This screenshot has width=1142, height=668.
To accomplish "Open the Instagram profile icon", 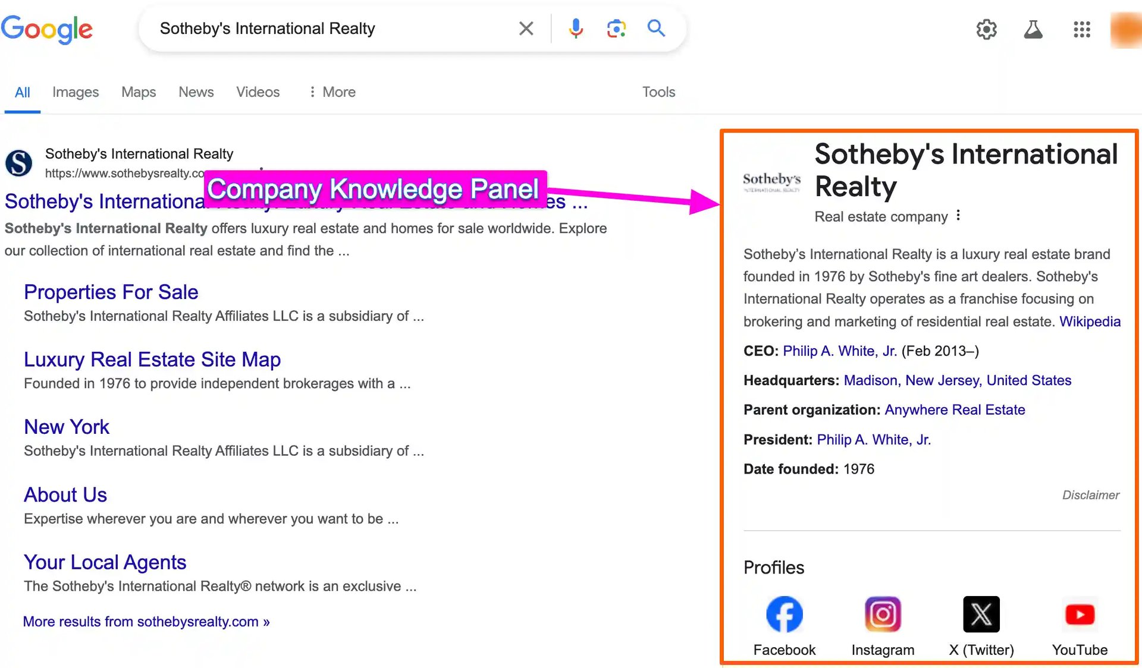I will (883, 614).
